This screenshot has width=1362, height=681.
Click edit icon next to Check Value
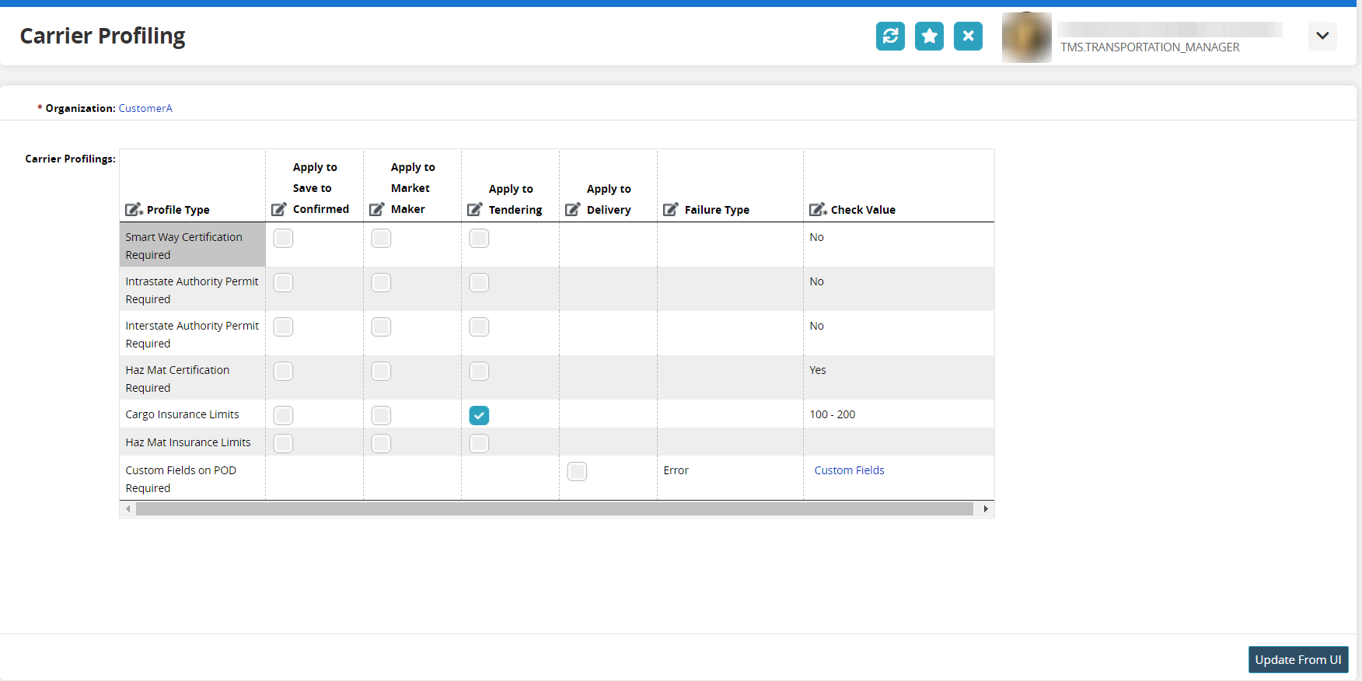pyautogui.click(x=818, y=210)
